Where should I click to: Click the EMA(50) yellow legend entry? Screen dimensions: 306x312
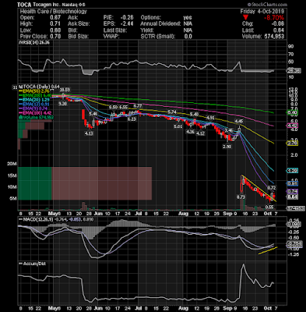pyautogui.click(x=34, y=91)
